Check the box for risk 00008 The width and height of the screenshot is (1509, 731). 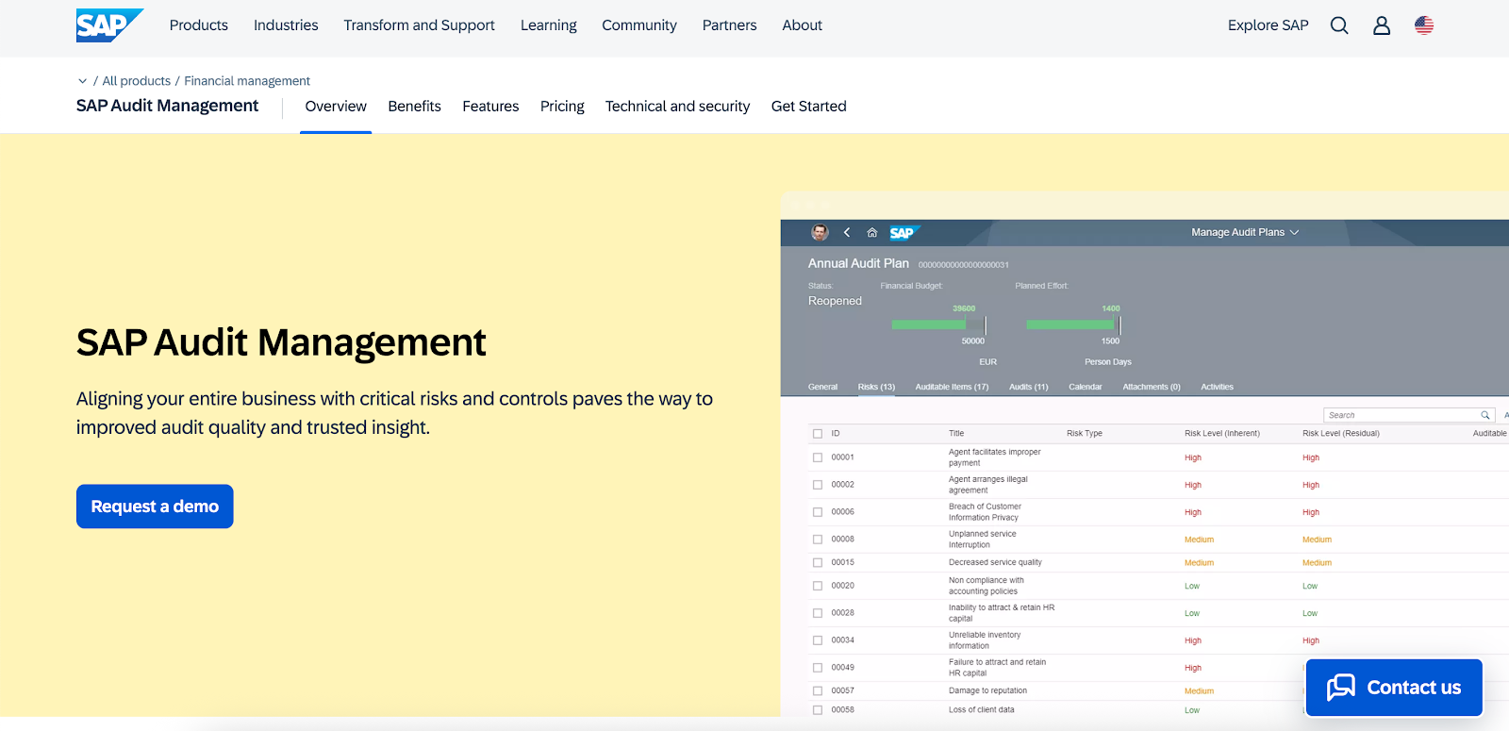[818, 540]
